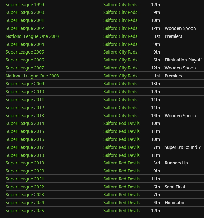Open the Super League 2023 link
This screenshot has height=218, width=204.
(x=25, y=195)
